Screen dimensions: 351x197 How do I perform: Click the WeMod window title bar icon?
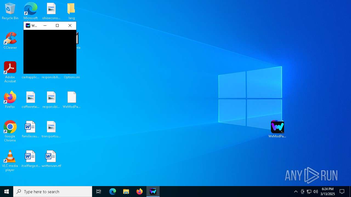28,25
